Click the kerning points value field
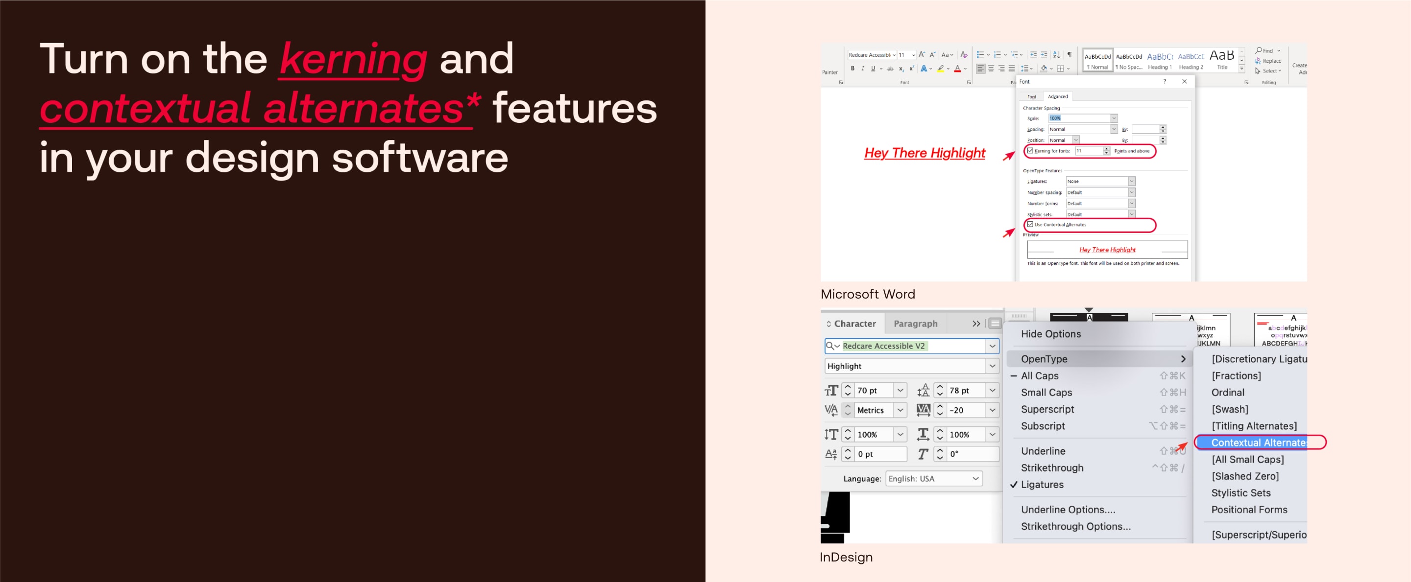 1089,151
